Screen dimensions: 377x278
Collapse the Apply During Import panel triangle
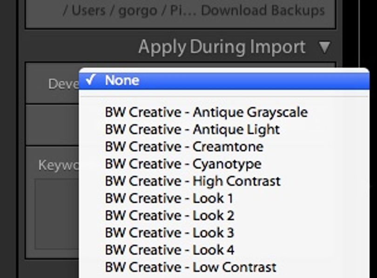point(324,47)
